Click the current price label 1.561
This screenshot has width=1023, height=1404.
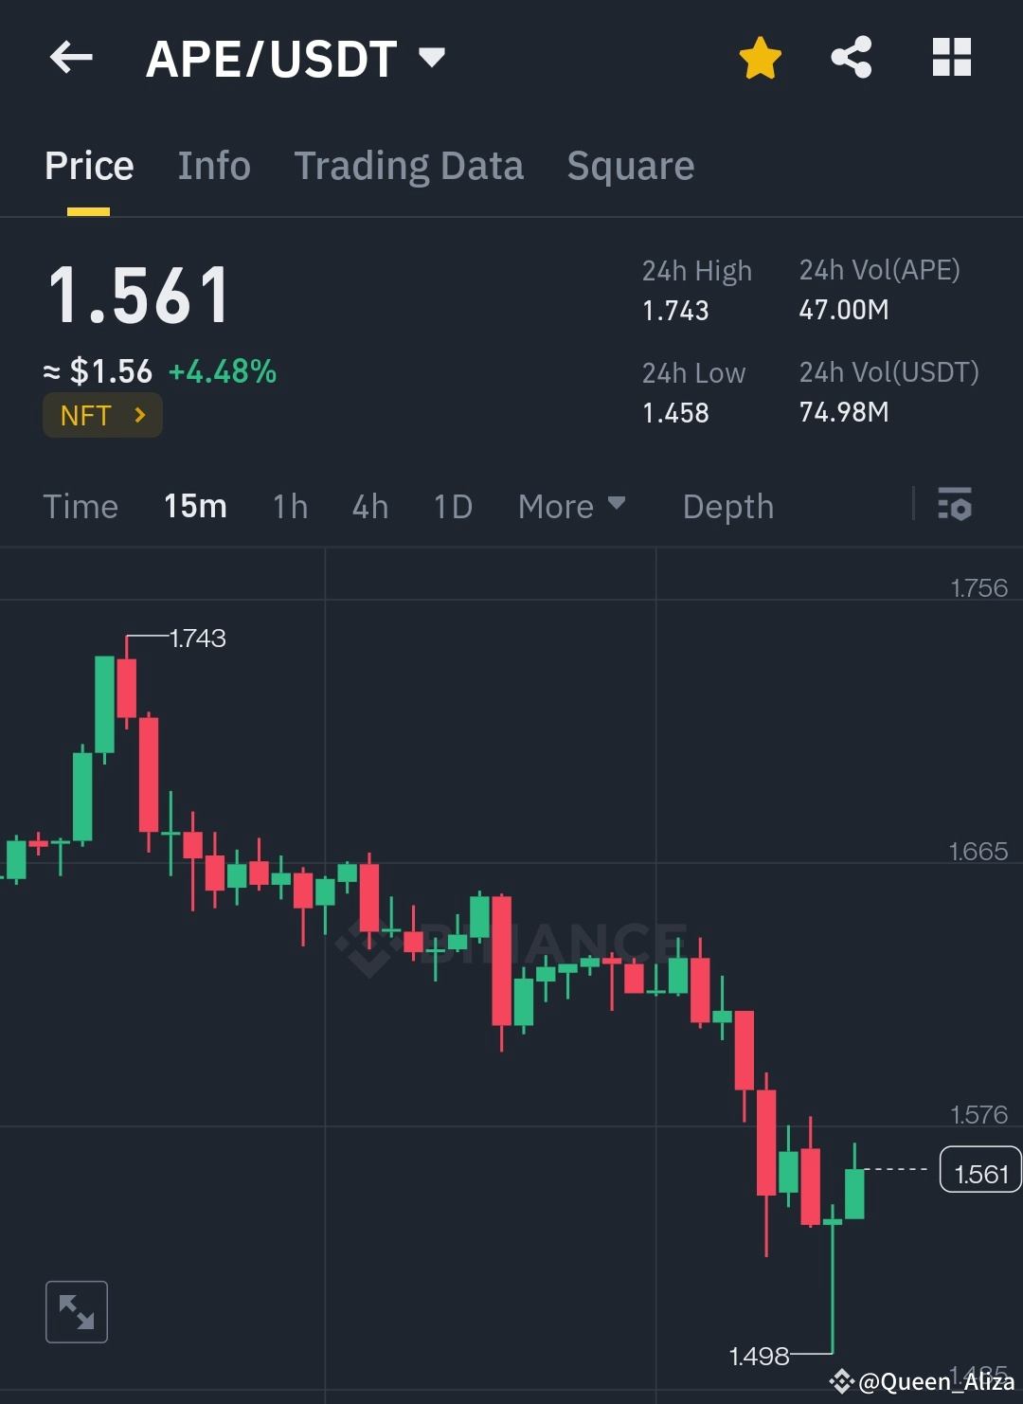tap(979, 1172)
